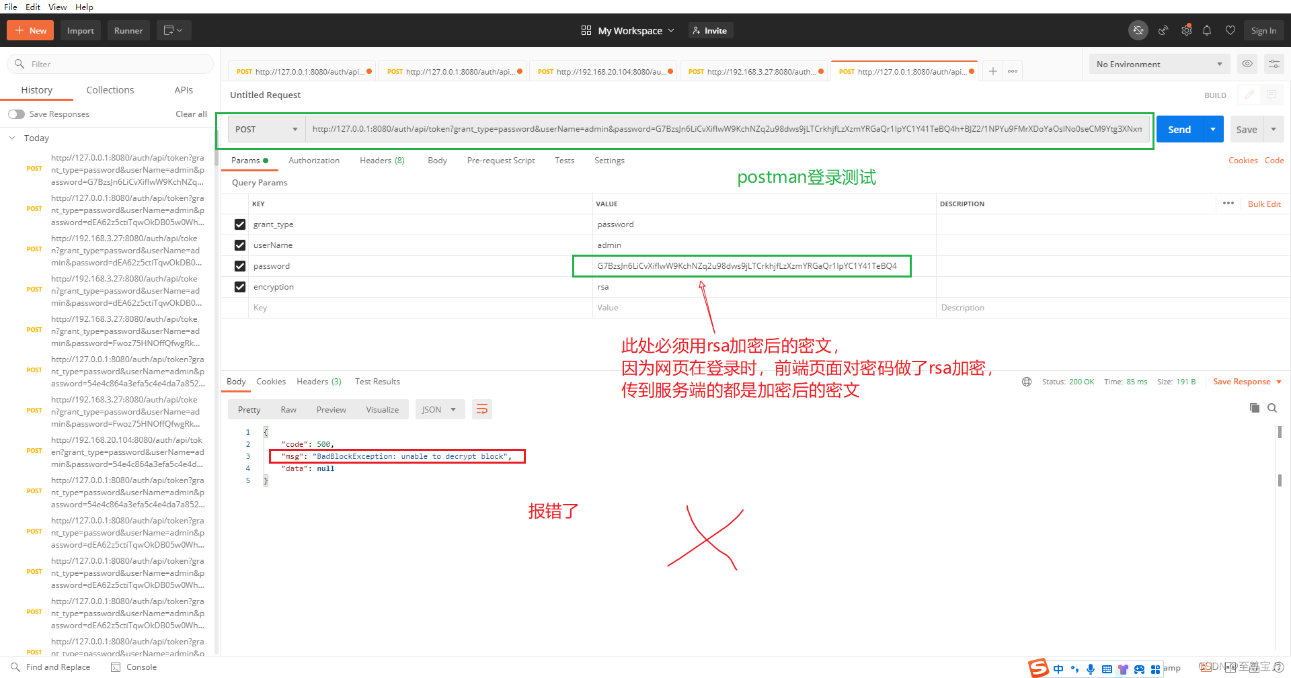Click Clear all in the History panel
Image resolution: width=1291 pixels, height=678 pixels.
pos(190,114)
